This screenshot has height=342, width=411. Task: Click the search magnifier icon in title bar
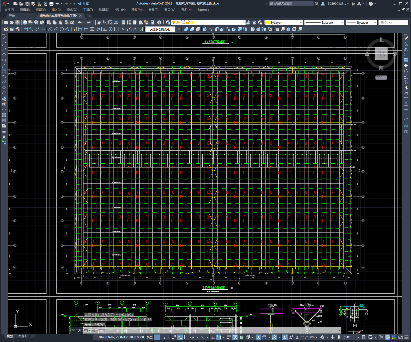pos(317,3)
